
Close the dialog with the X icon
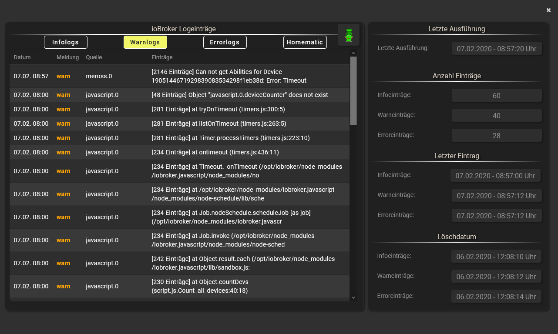(548, 10)
